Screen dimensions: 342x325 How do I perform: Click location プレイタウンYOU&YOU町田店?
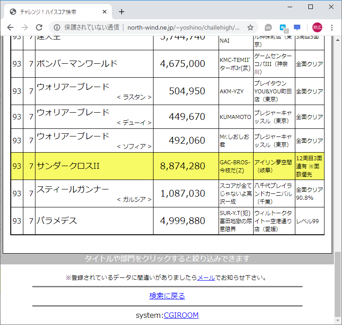click(x=273, y=91)
